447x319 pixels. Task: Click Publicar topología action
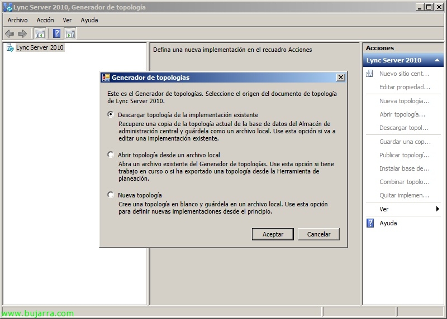[404, 155]
